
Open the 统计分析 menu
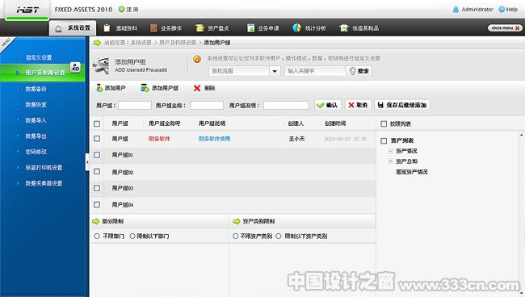pos(309,28)
